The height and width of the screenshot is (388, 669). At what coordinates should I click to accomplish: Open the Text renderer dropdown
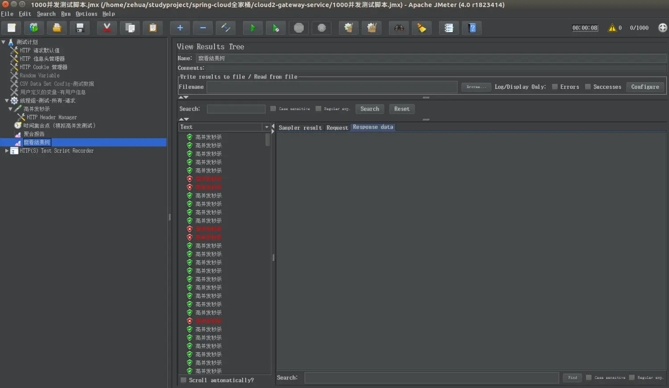coord(267,127)
